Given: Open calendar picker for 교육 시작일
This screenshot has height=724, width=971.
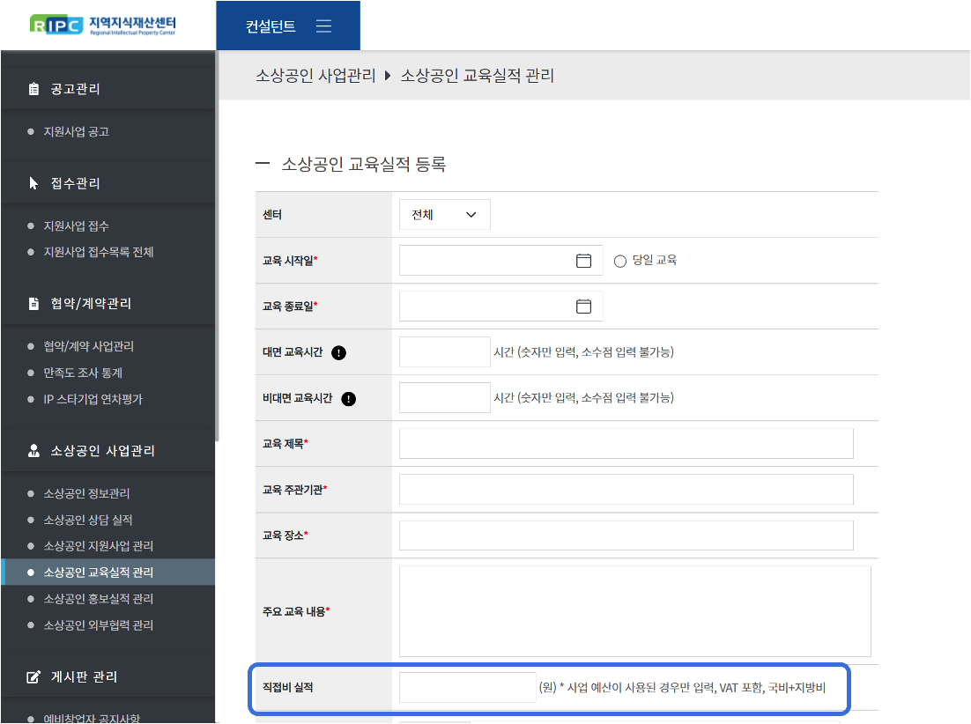Looking at the screenshot, I should 583,261.
